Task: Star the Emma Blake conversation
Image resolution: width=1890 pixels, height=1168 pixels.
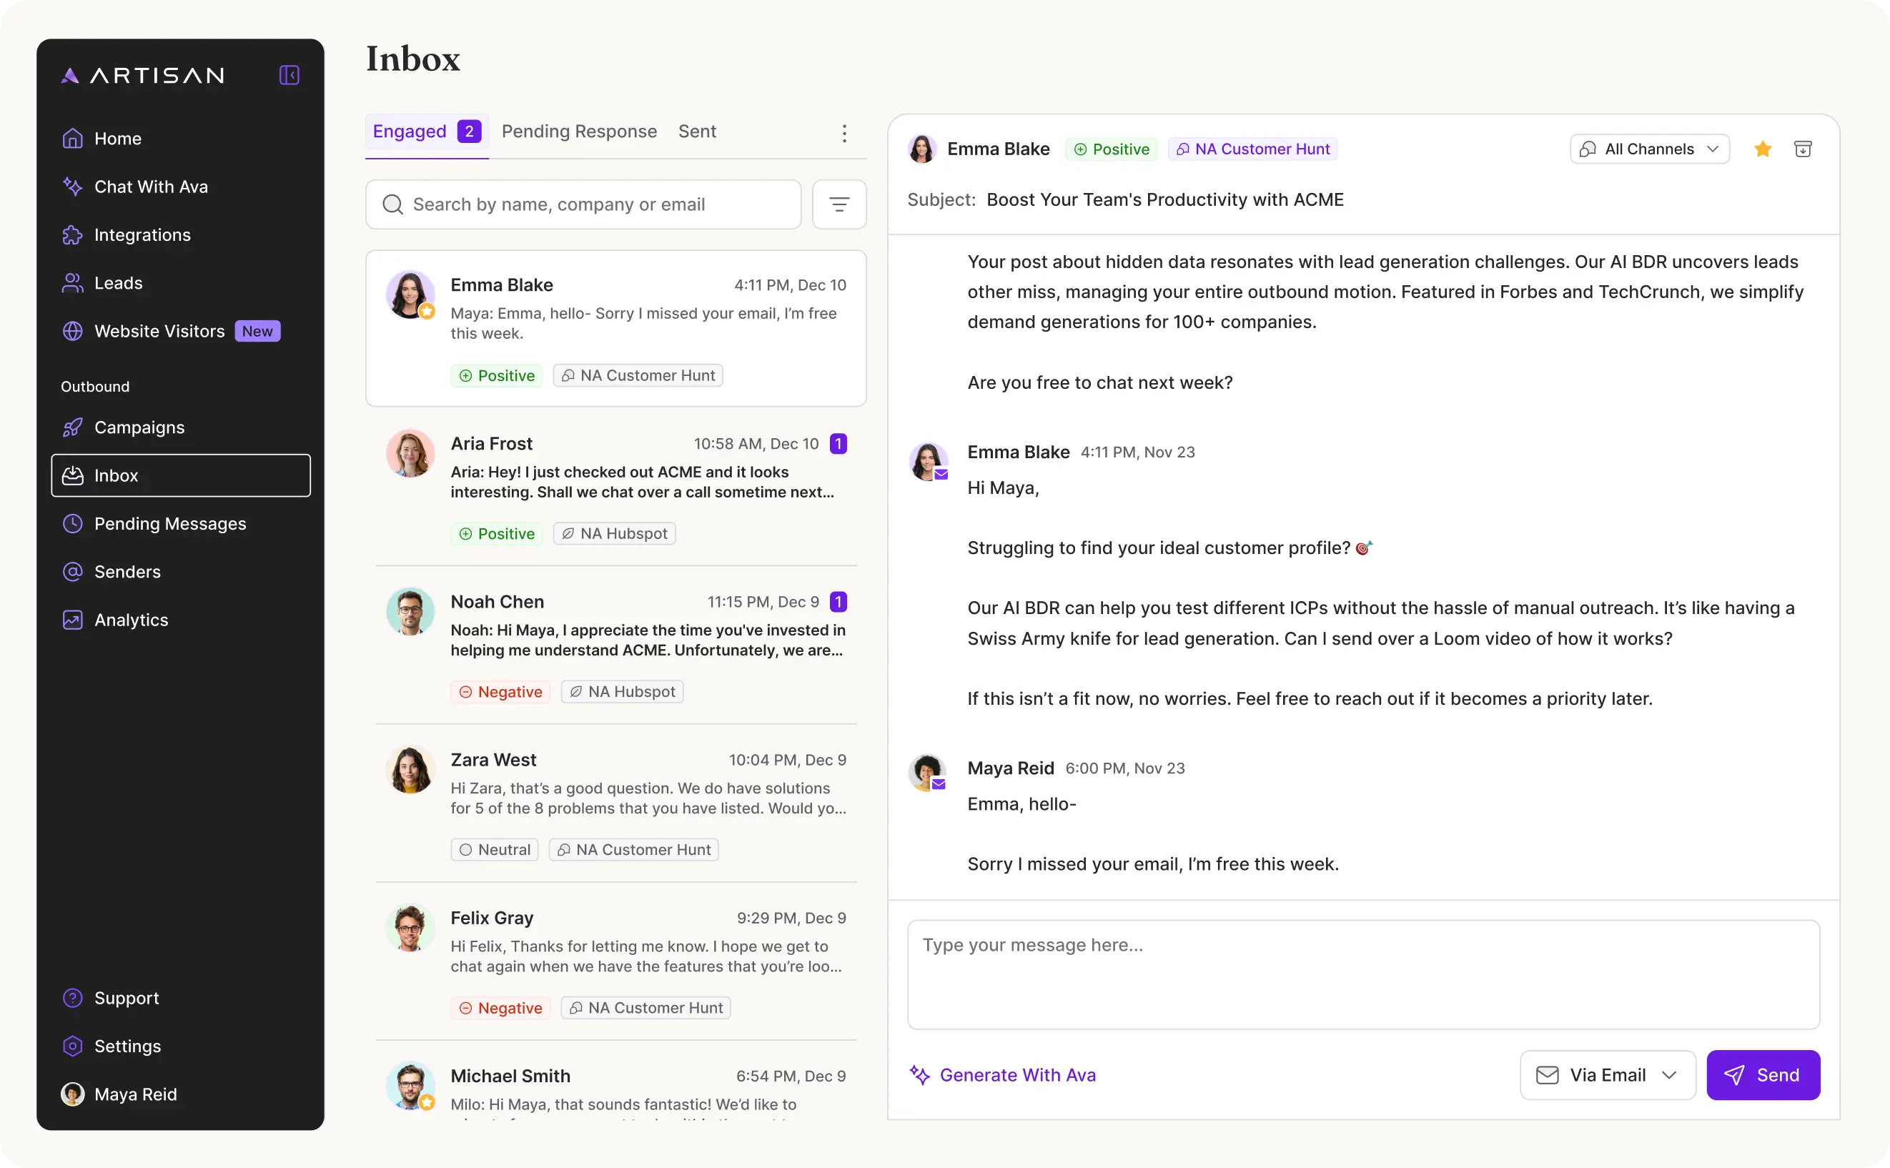Action: click(x=1763, y=148)
